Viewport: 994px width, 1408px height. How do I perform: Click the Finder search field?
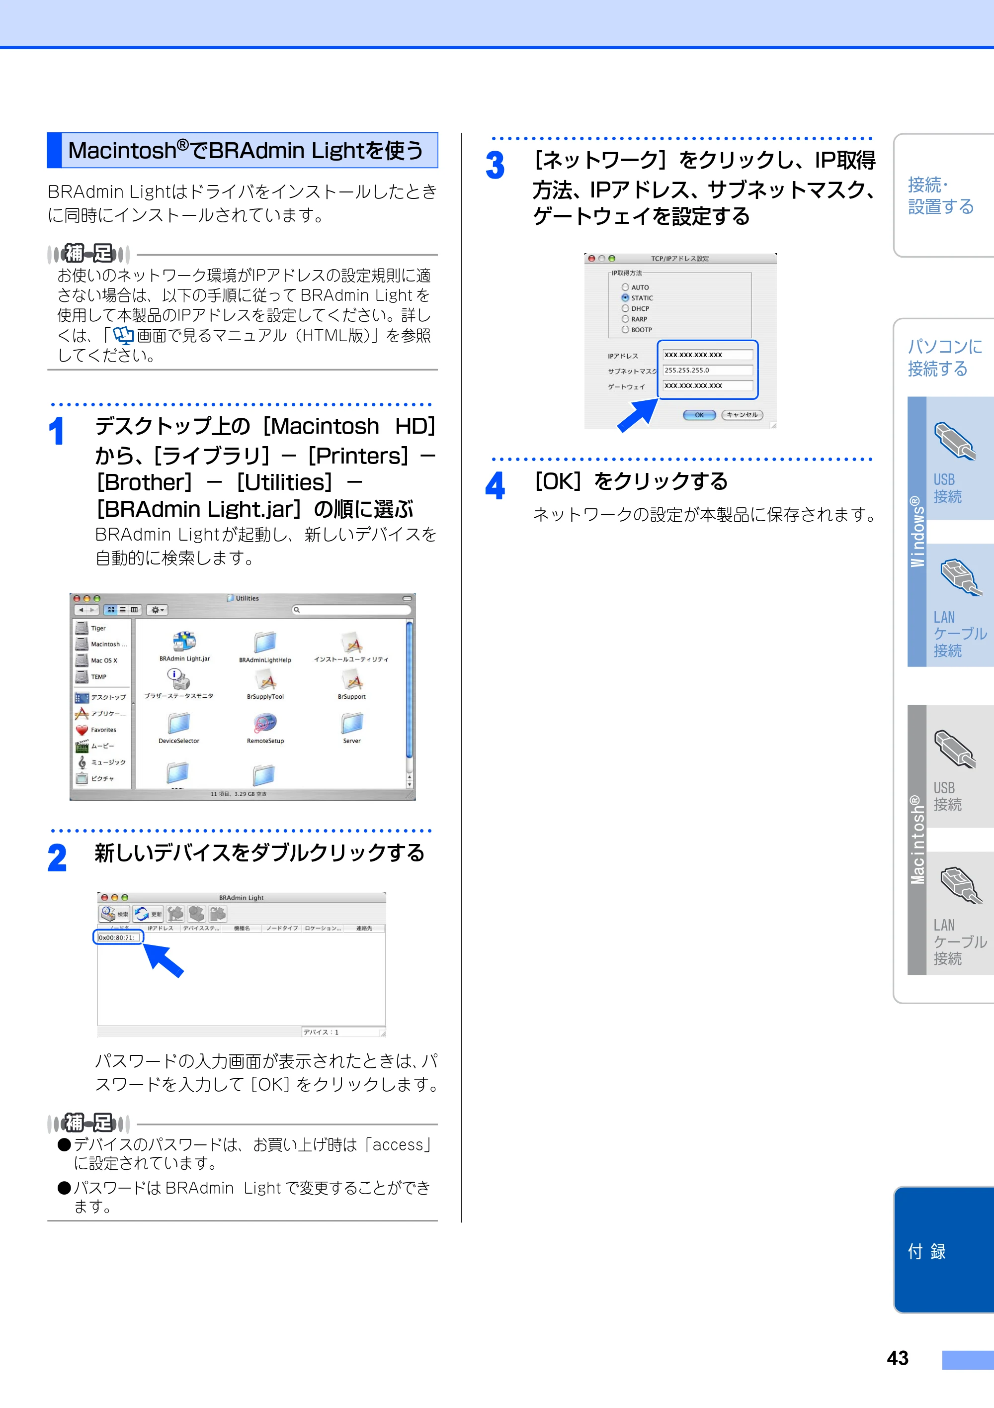tap(351, 610)
